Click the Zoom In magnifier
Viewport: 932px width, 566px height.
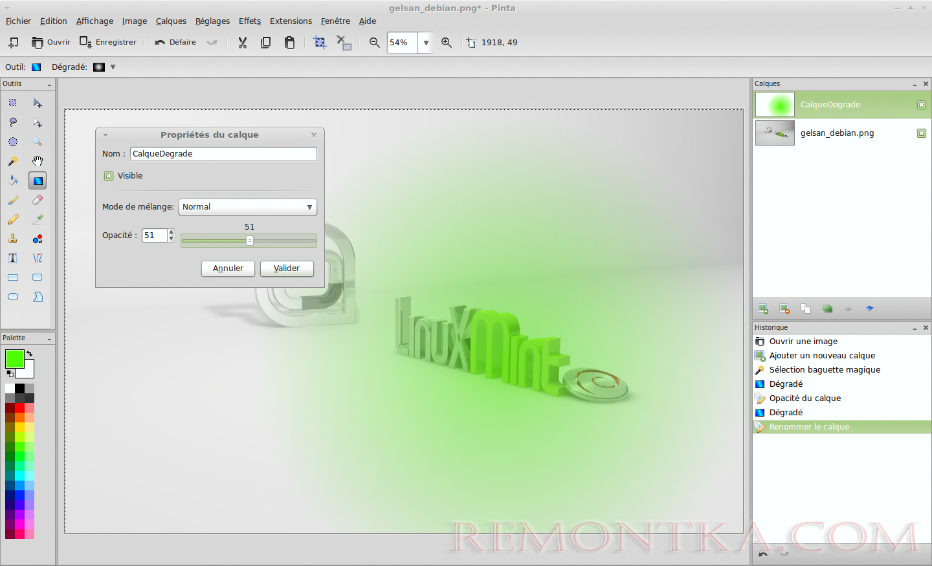(x=447, y=43)
